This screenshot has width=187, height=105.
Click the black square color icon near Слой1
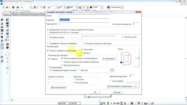[91, 7]
